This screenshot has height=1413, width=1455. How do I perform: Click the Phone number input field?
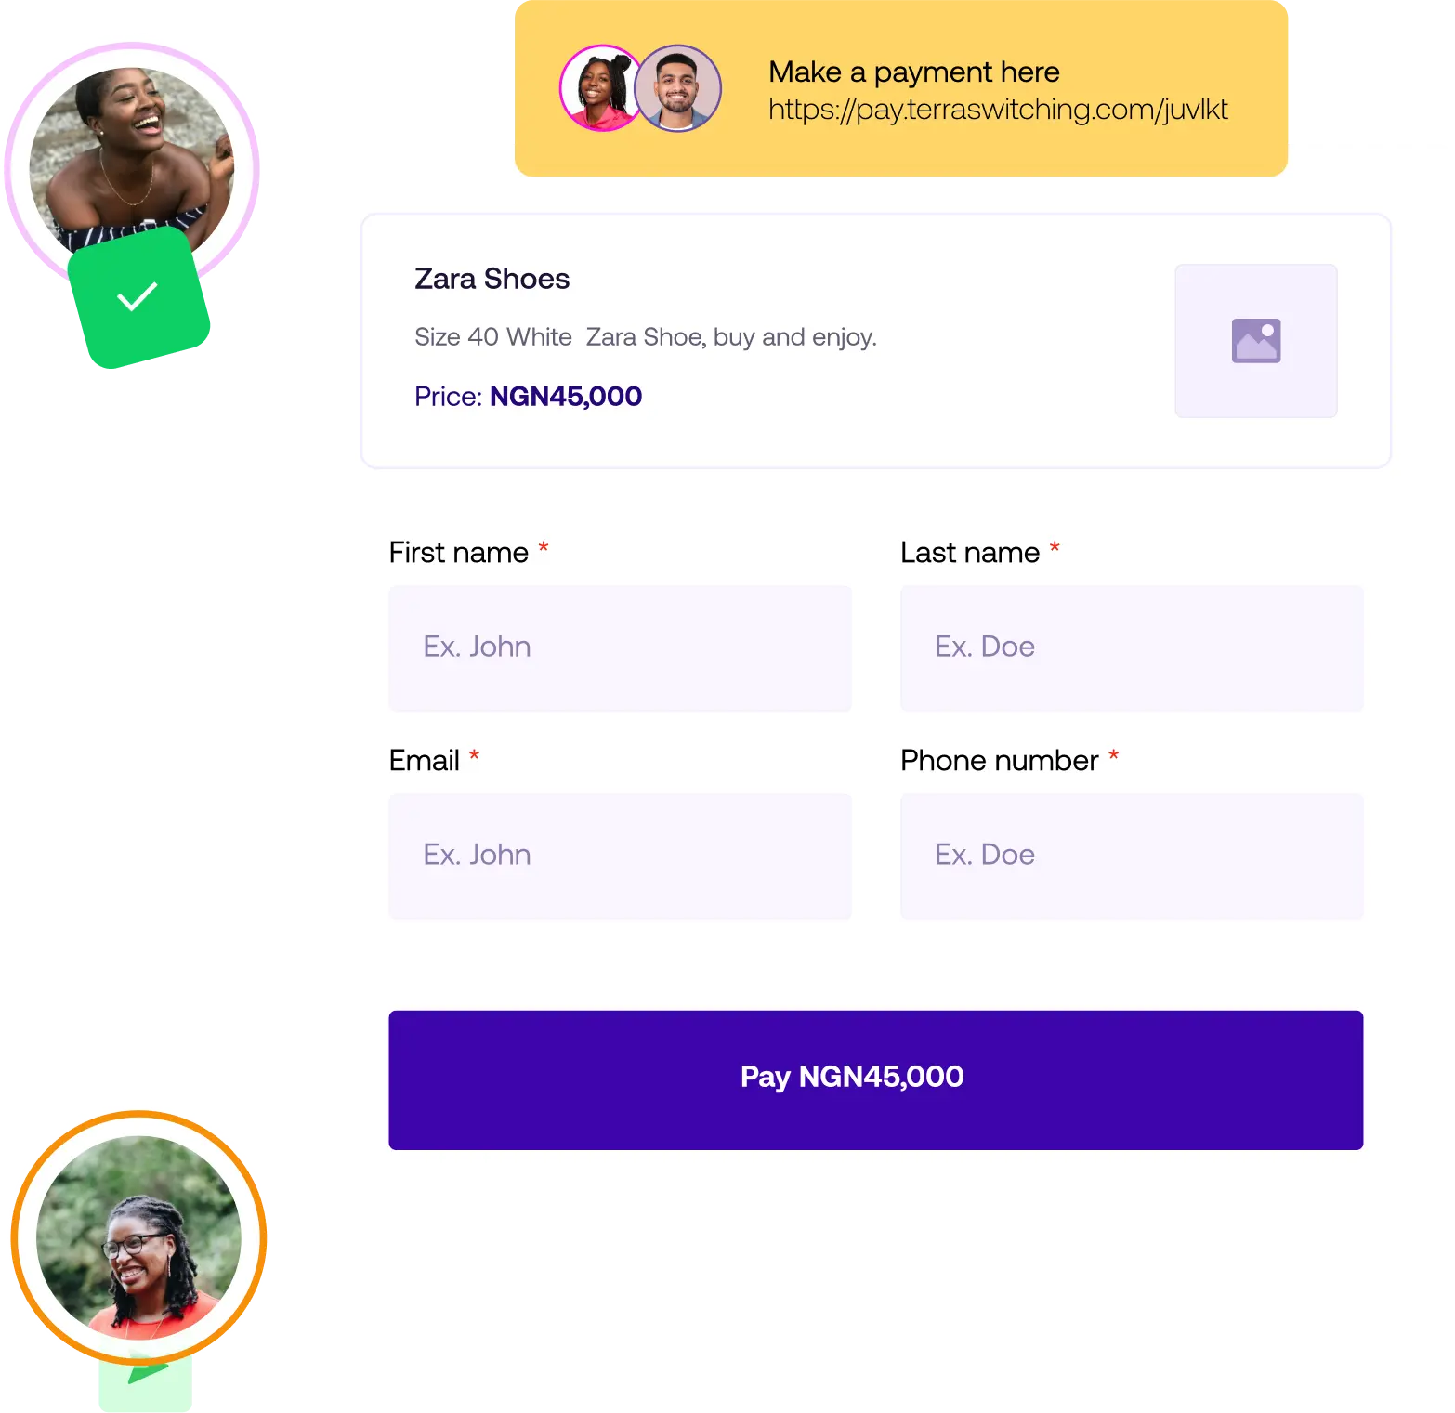1132,857
